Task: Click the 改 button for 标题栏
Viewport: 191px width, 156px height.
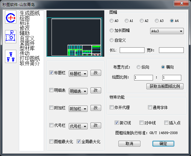Action: pos(96,73)
